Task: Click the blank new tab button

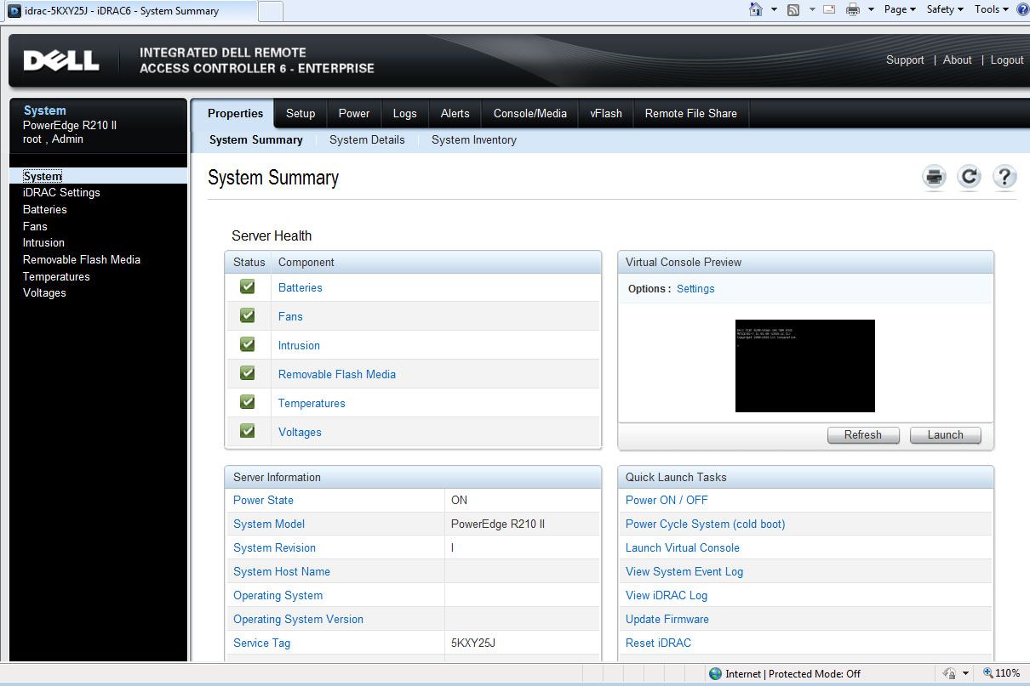Action: click(271, 11)
